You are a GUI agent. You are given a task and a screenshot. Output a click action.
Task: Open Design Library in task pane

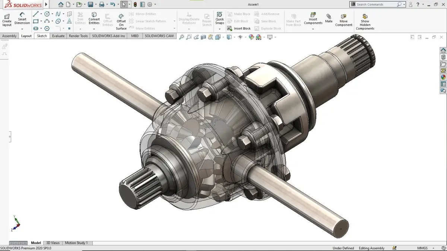(x=443, y=57)
